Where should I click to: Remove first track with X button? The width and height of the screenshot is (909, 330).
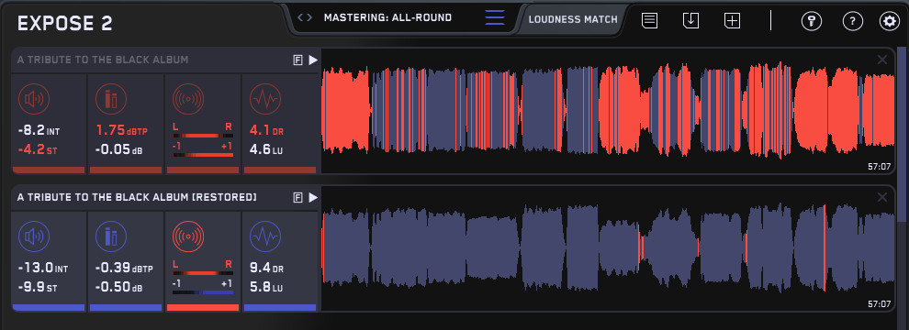click(x=882, y=59)
